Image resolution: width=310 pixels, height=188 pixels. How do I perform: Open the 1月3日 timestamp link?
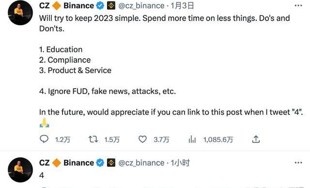point(182,5)
